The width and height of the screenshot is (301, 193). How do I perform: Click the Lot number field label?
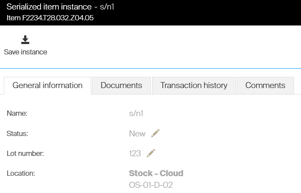point(25,154)
